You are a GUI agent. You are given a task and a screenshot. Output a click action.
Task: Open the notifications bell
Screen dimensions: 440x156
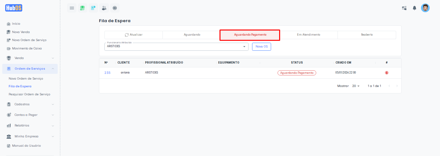415,8
